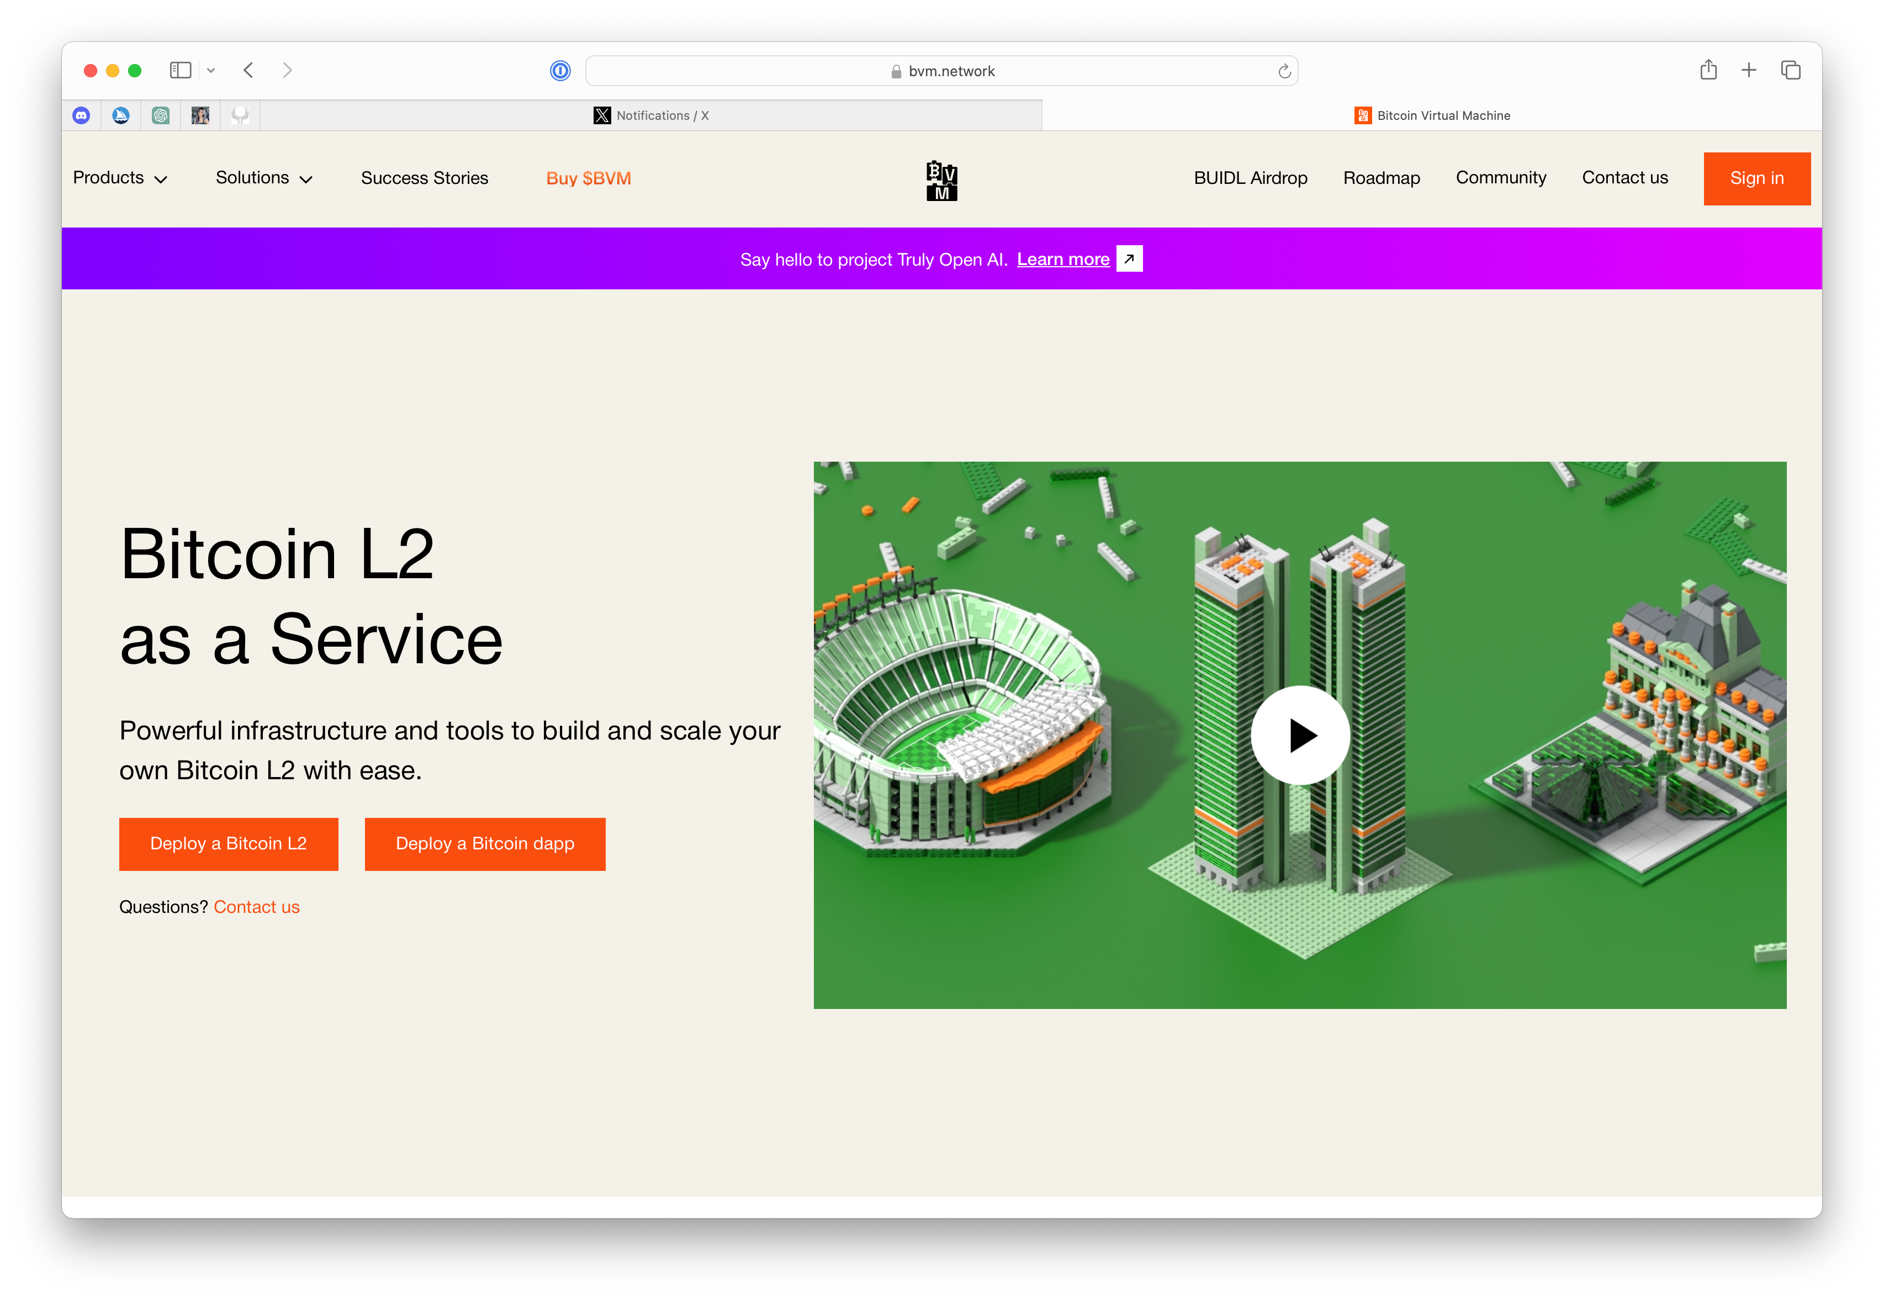1884x1300 pixels.
Task: Click the Share icon in toolbar
Action: point(1708,70)
